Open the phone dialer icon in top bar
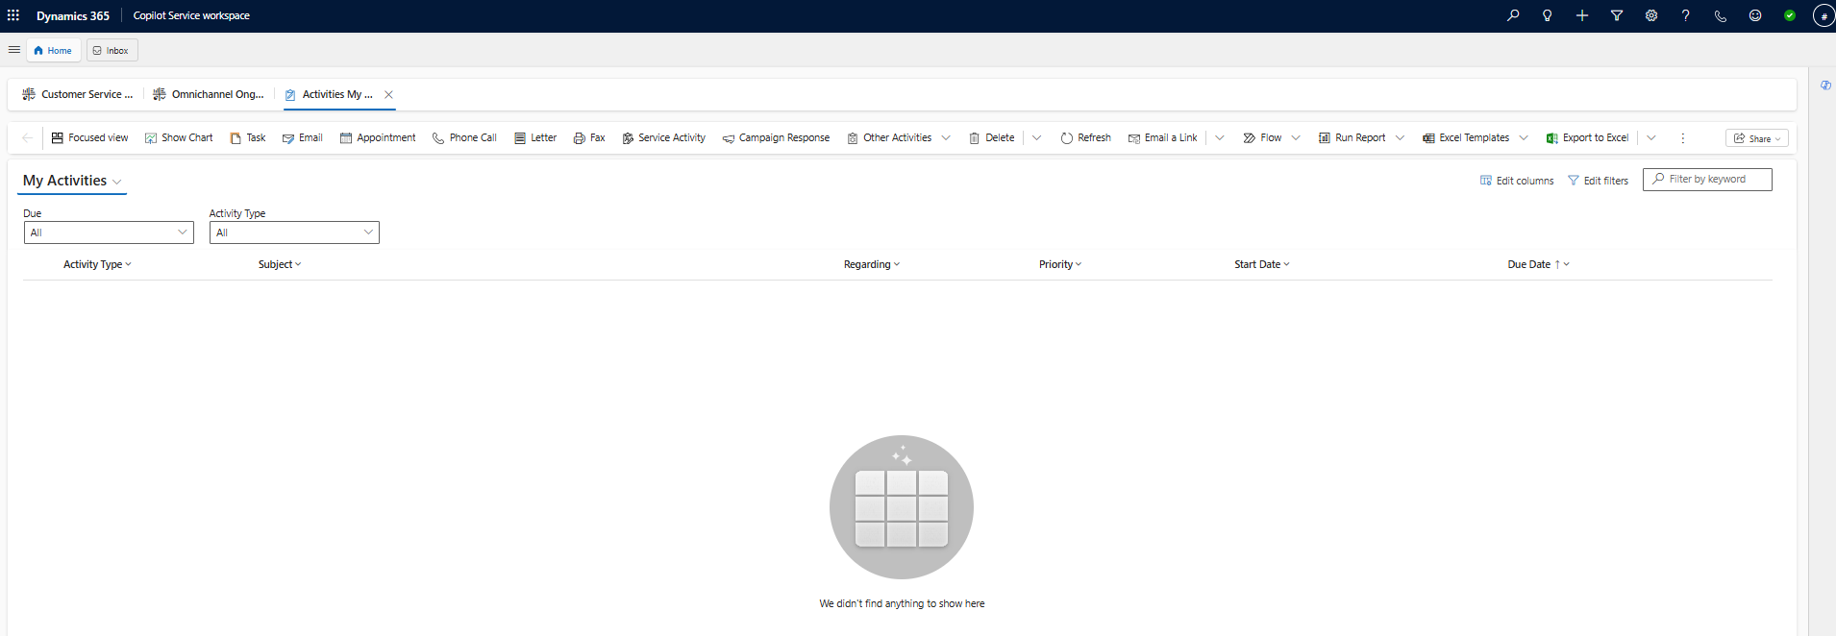1836x636 pixels. [1721, 15]
